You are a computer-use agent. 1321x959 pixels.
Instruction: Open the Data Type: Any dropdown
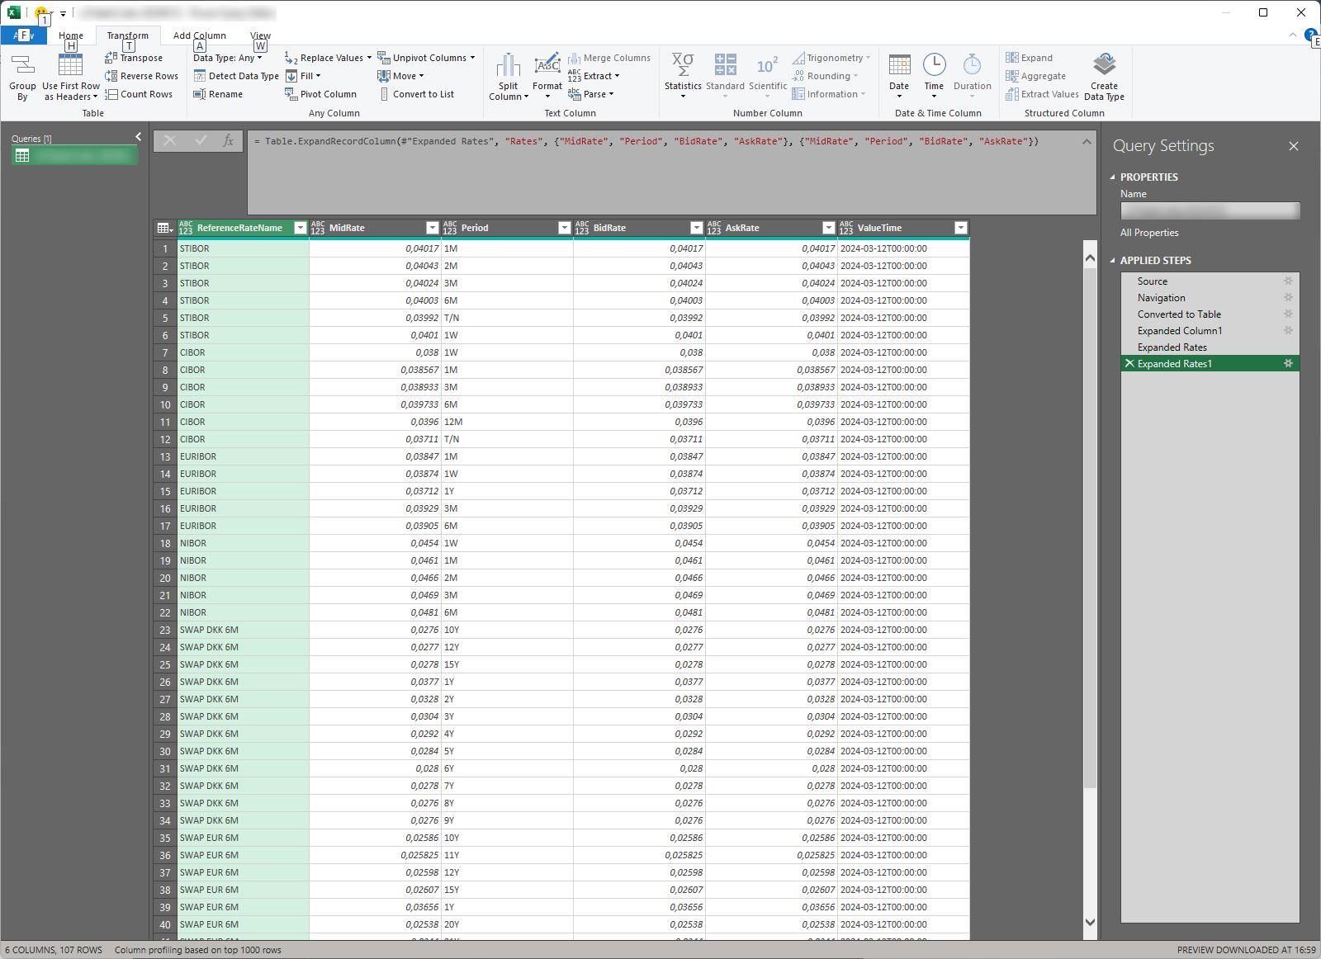pyautogui.click(x=228, y=58)
